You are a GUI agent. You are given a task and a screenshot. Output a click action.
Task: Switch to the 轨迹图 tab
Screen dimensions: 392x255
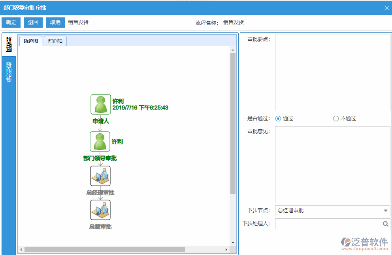tap(30, 40)
